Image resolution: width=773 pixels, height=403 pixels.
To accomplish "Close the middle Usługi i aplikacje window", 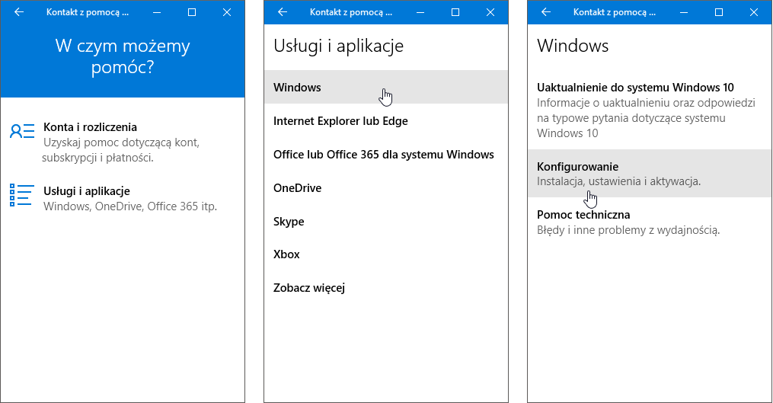I will click(490, 12).
